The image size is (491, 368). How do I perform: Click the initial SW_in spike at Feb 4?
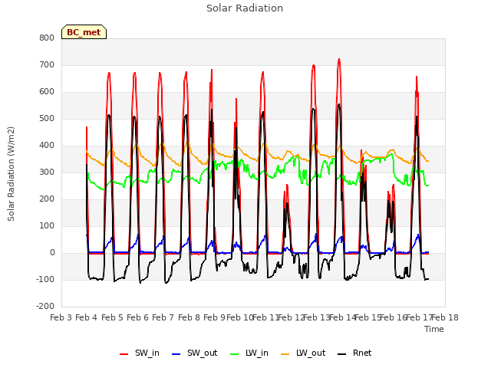pyautogui.click(x=87, y=127)
